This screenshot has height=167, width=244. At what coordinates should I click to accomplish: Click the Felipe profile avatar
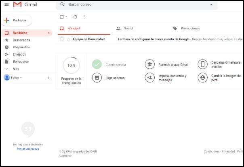tap(7, 78)
